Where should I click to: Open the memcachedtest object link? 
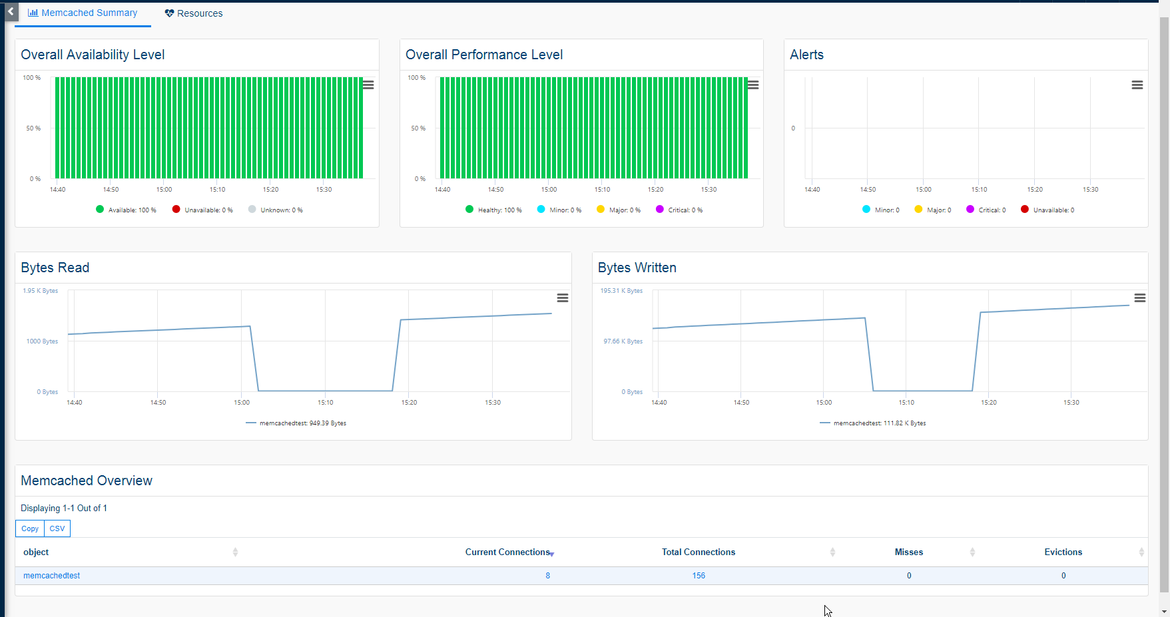pyautogui.click(x=51, y=576)
